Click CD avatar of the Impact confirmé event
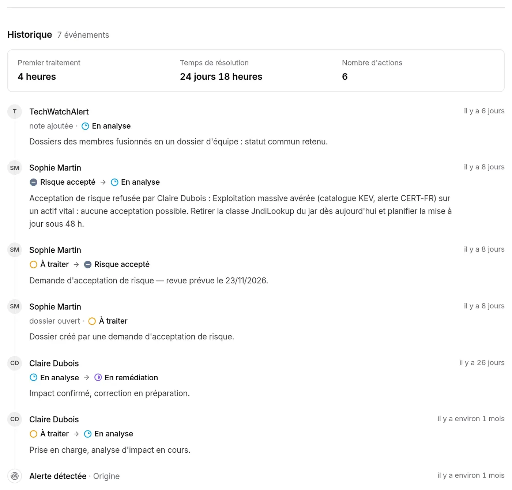 coord(15,363)
